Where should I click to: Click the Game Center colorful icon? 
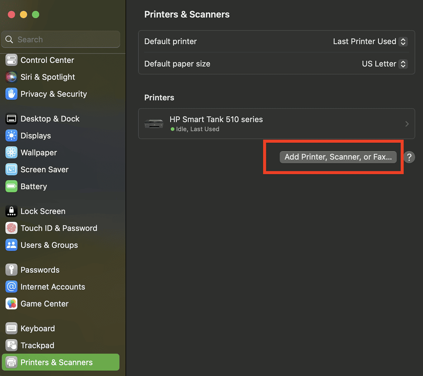11,304
